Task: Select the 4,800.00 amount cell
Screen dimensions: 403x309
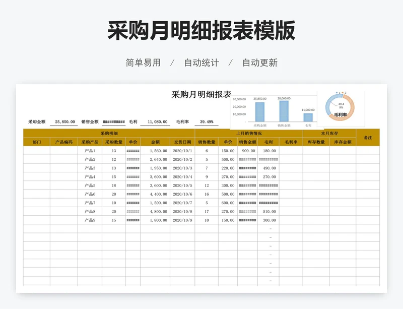Action: coord(155,212)
